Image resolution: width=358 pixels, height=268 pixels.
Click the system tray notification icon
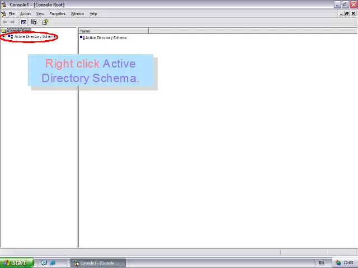click(x=338, y=263)
